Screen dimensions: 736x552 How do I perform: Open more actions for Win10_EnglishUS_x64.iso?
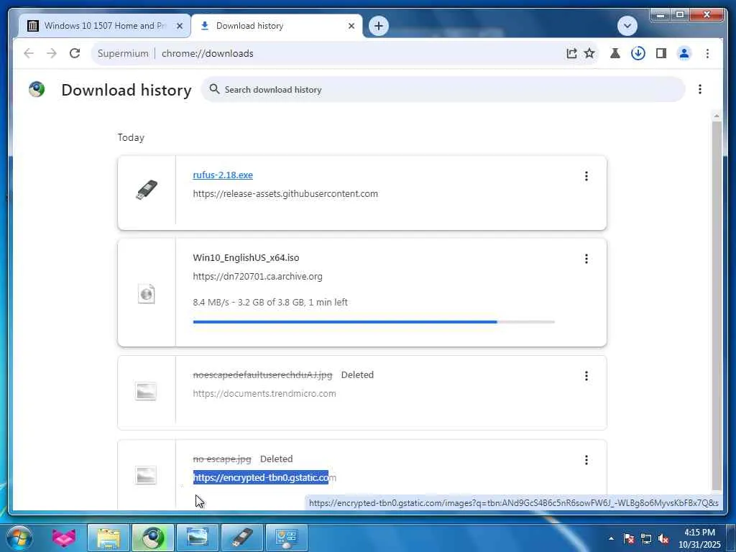click(x=586, y=259)
